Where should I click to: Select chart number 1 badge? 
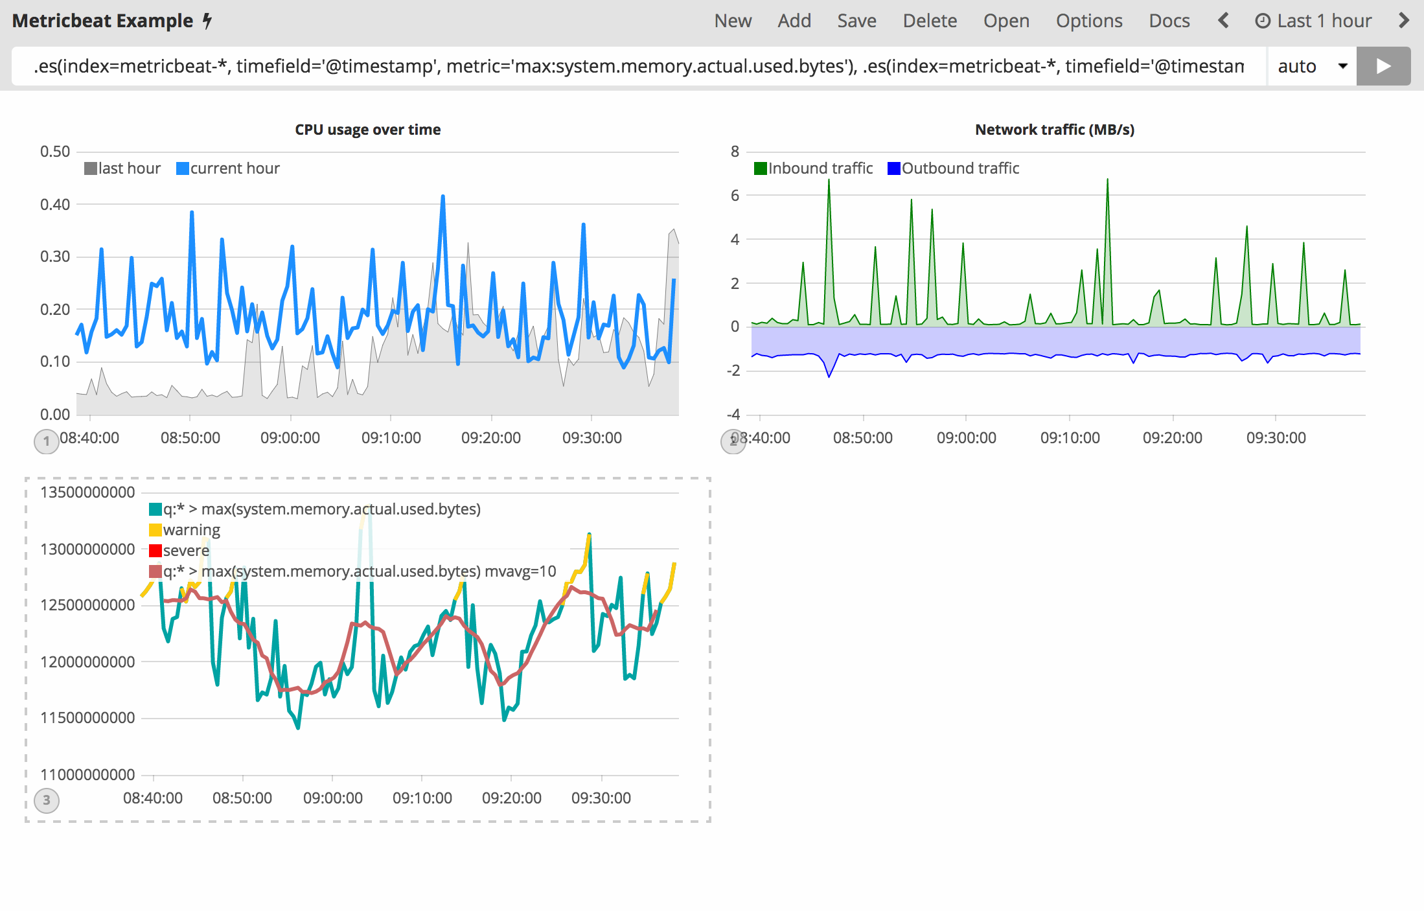click(x=46, y=442)
